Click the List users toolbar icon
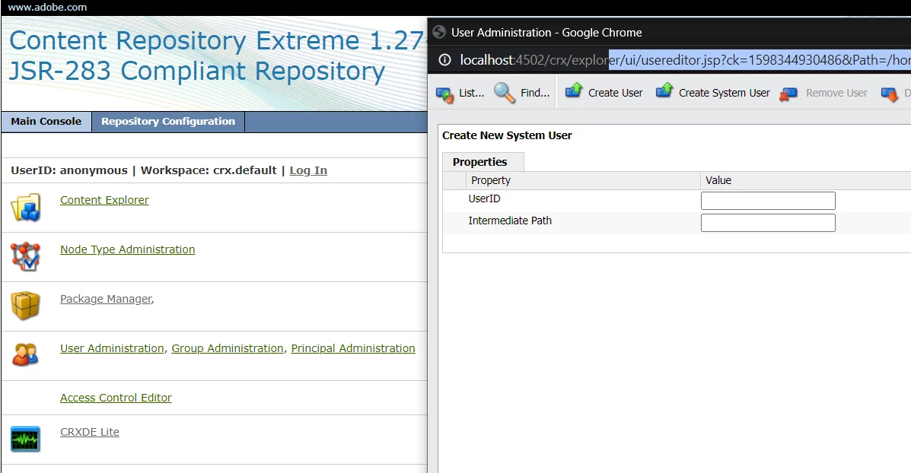The image size is (911, 473). click(x=445, y=94)
